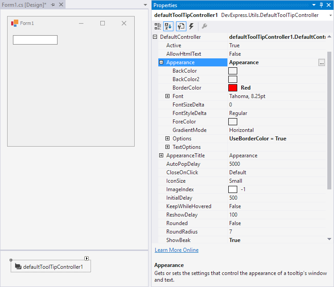Expand the TextOptions property node
The width and height of the screenshot is (334, 287).
[168, 147]
